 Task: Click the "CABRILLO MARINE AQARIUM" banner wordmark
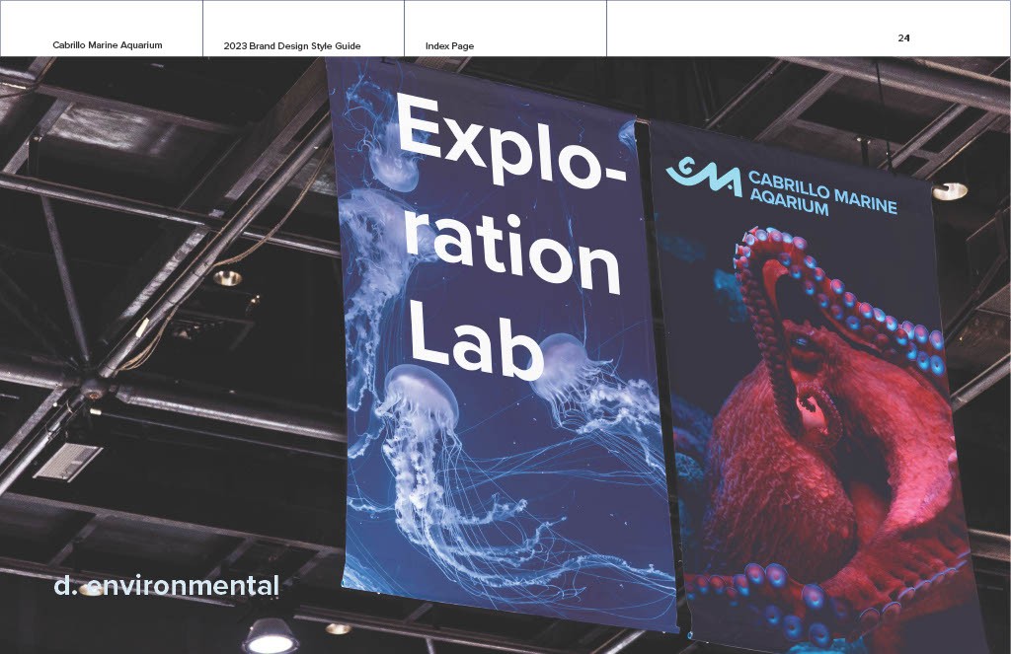(x=822, y=193)
